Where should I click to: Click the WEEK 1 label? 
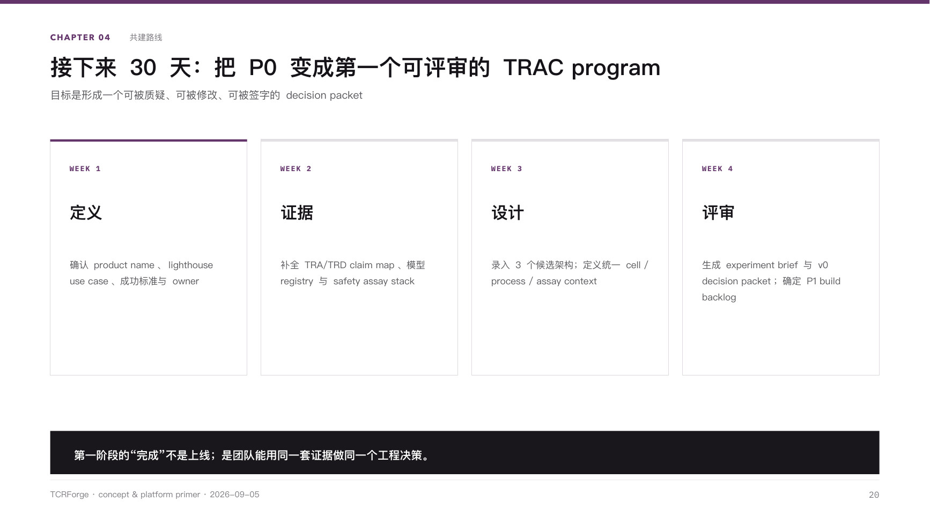pyautogui.click(x=85, y=169)
